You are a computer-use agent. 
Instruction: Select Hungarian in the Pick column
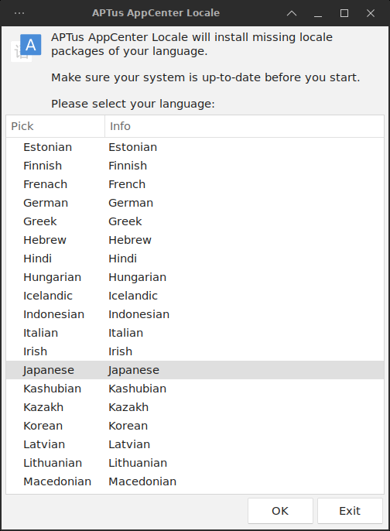tap(53, 277)
